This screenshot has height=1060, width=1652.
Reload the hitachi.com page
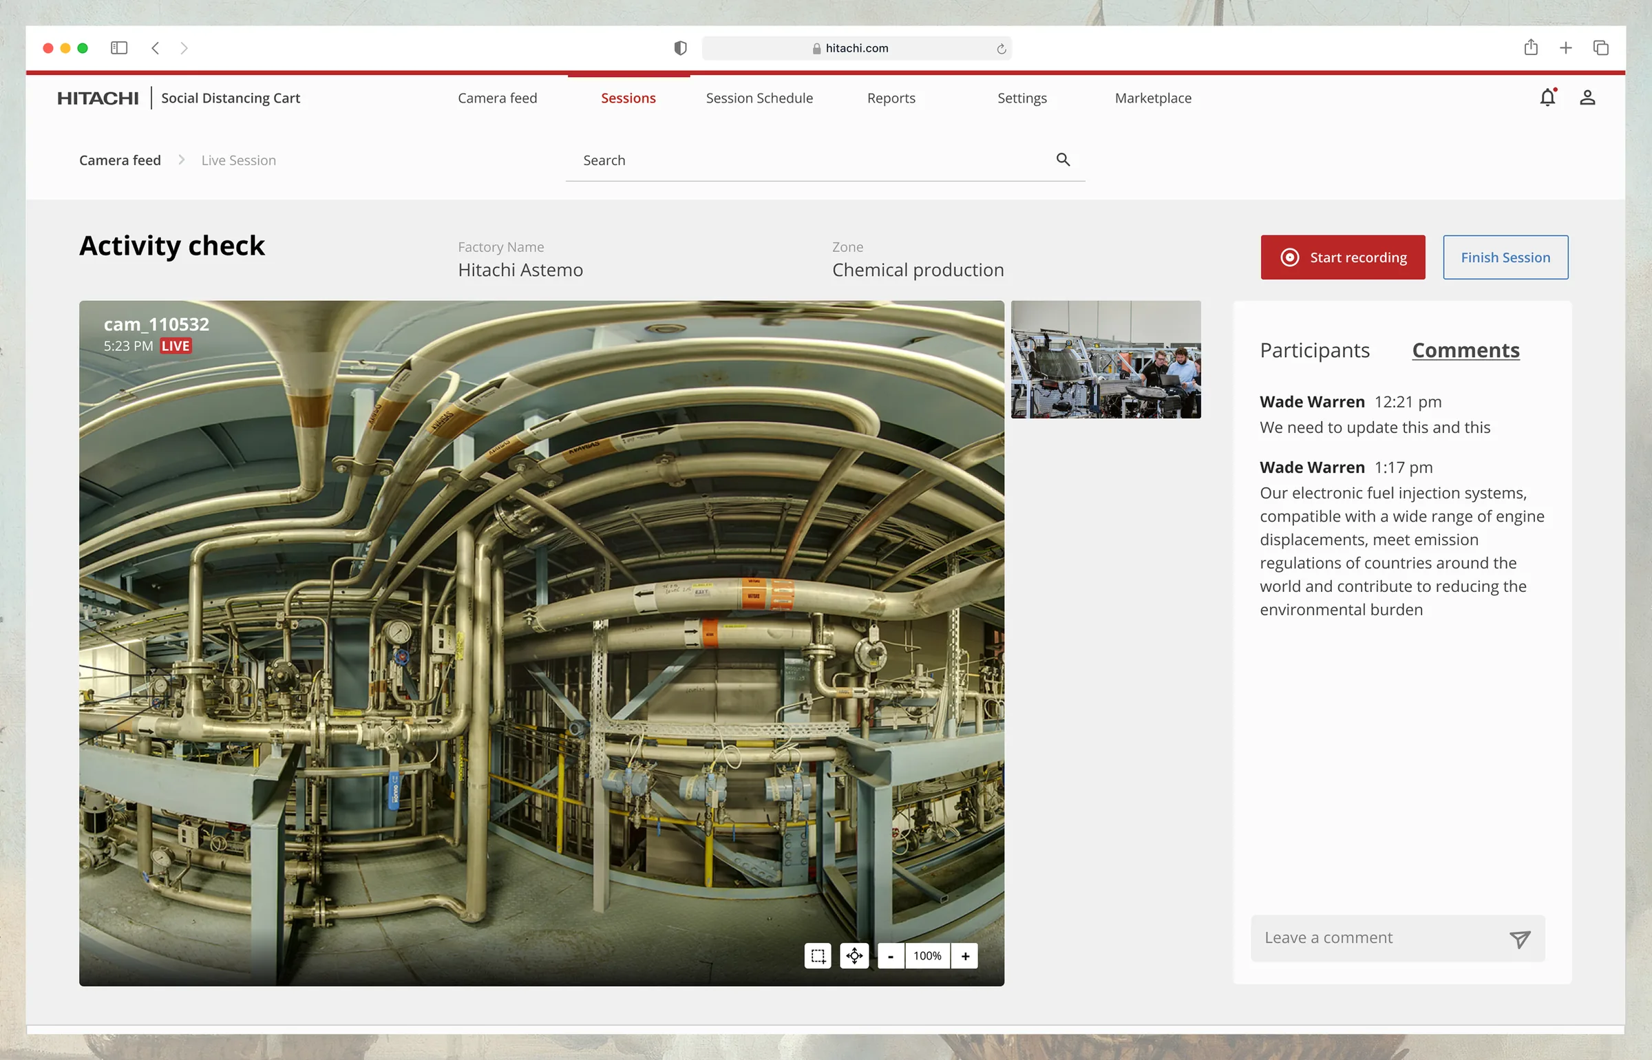[1001, 49]
